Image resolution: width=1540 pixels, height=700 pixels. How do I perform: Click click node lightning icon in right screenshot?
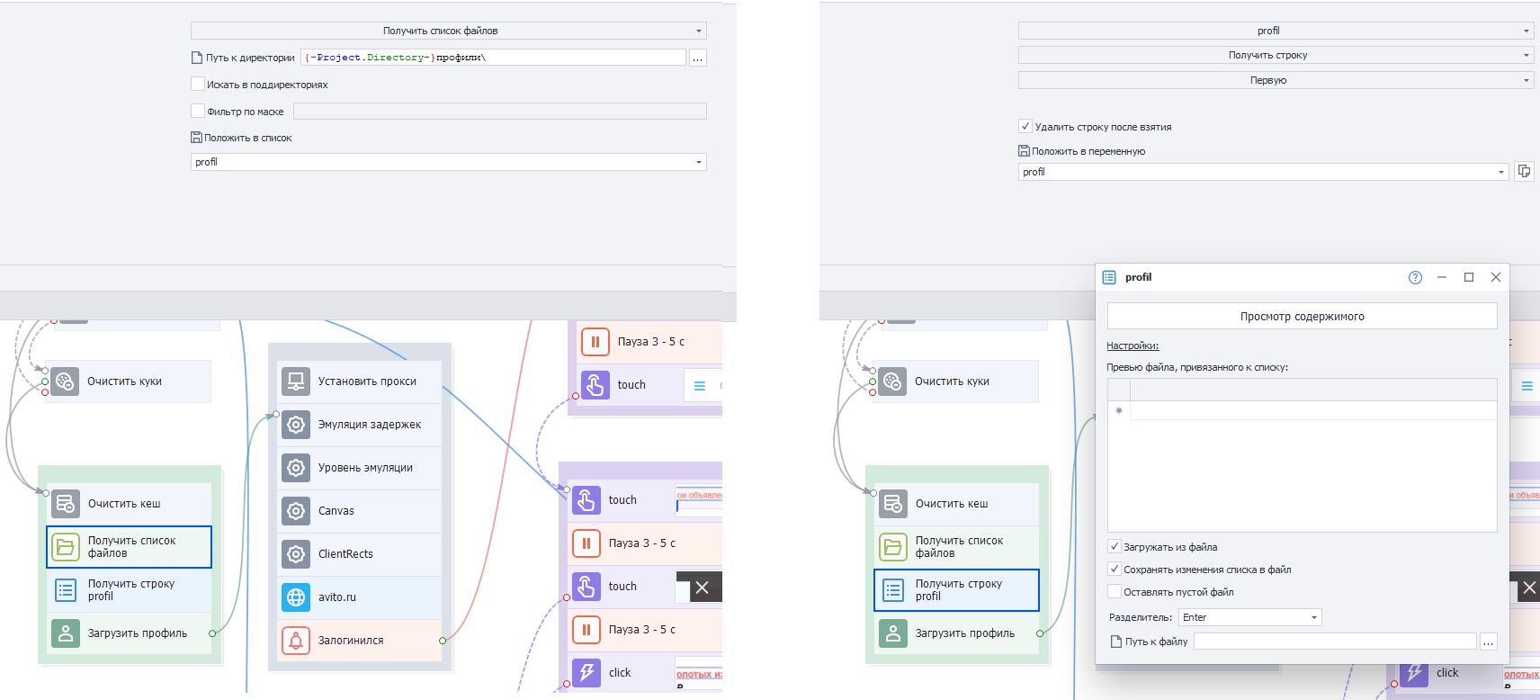1414,672
